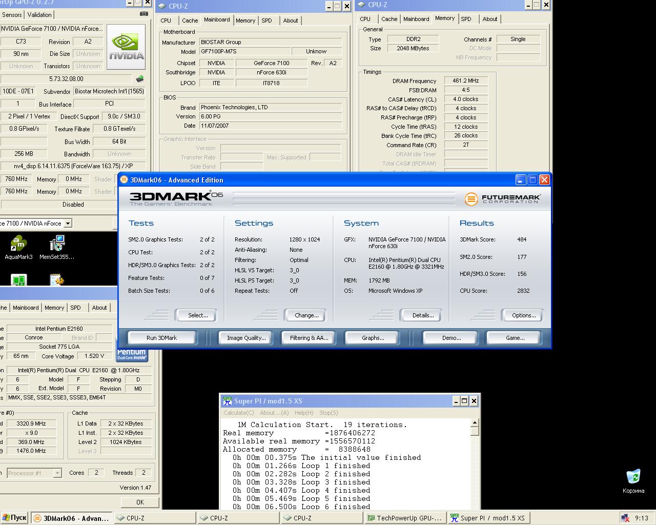The image size is (656, 525).
Task: Switch to Sensors tab in GPU-Z
Action: (x=12, y=15)
